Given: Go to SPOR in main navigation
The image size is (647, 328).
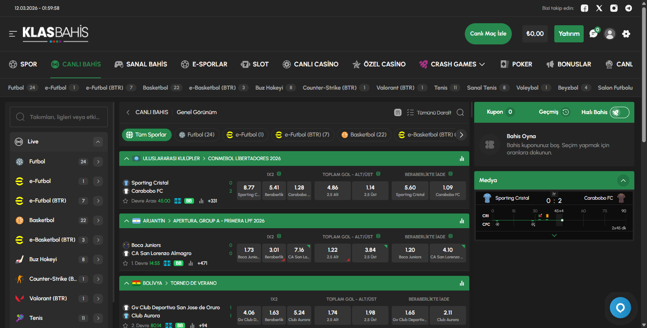Looking at the screenshot, I should [x=23, y=64].
